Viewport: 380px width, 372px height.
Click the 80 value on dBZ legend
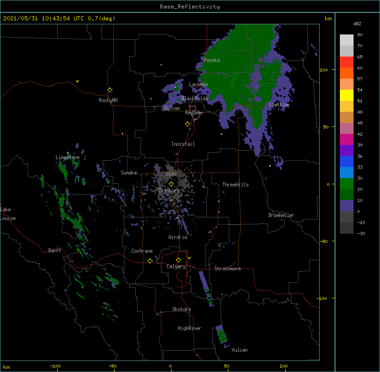pyautogui.click(x=360, y=35)
